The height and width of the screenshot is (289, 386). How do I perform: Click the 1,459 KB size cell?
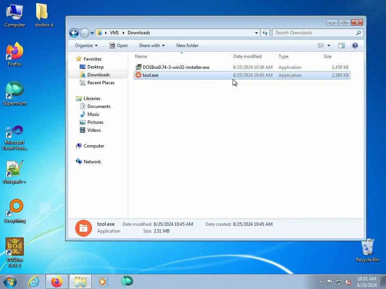pos(340,67)
